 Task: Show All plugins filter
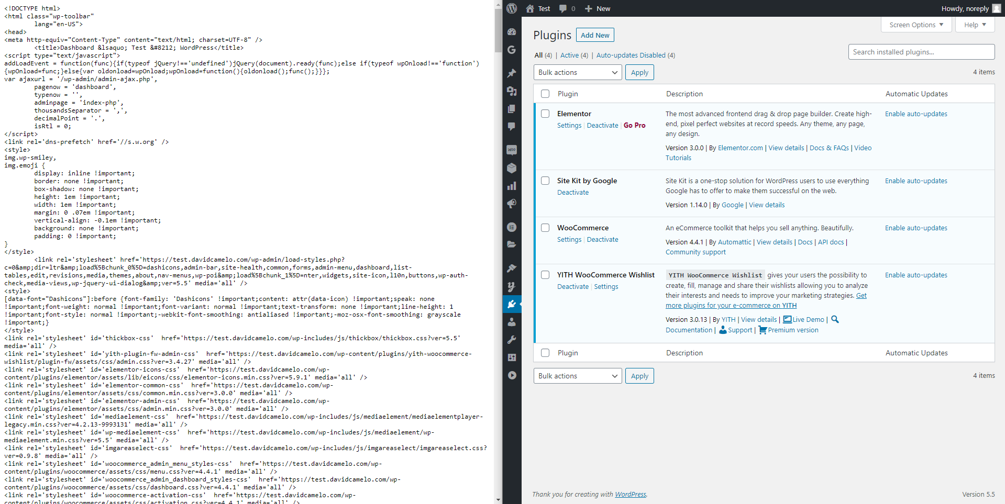pyautogui.click(x=543, y=55)
